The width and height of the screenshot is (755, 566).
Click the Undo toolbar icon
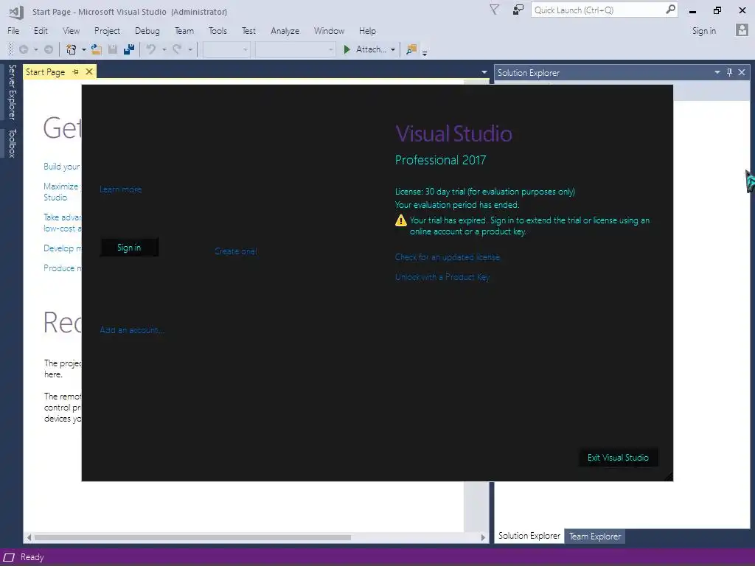[151, 49]
